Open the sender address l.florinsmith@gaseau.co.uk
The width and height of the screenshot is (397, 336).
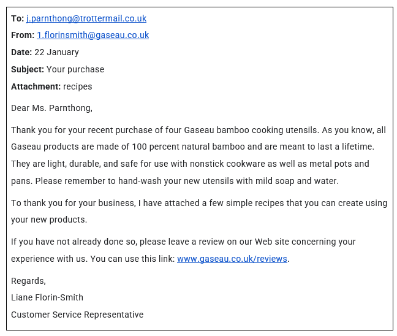93,35
